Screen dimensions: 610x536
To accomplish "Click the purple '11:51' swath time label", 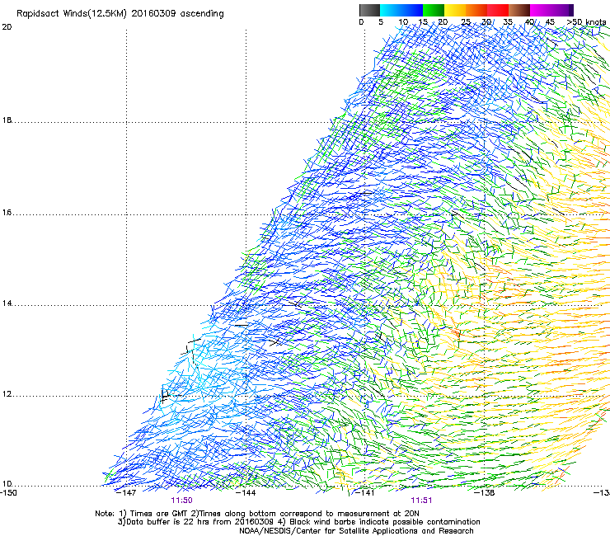I will tap(421, 501).
